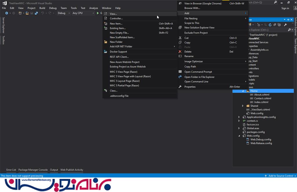297x192 pixels.
Task: Open the Server Explorer side tab
Action: [x=3, y=25]
